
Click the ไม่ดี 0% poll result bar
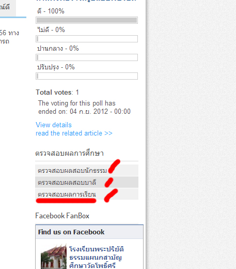(x=87, y=39)
